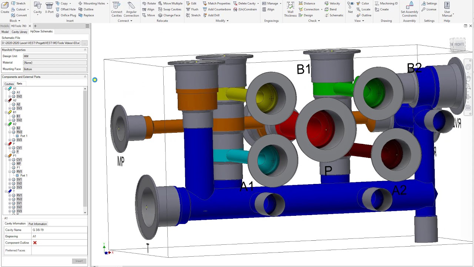Insert an Orifice Plug
474x267 pixels.
tap(66, 15)
